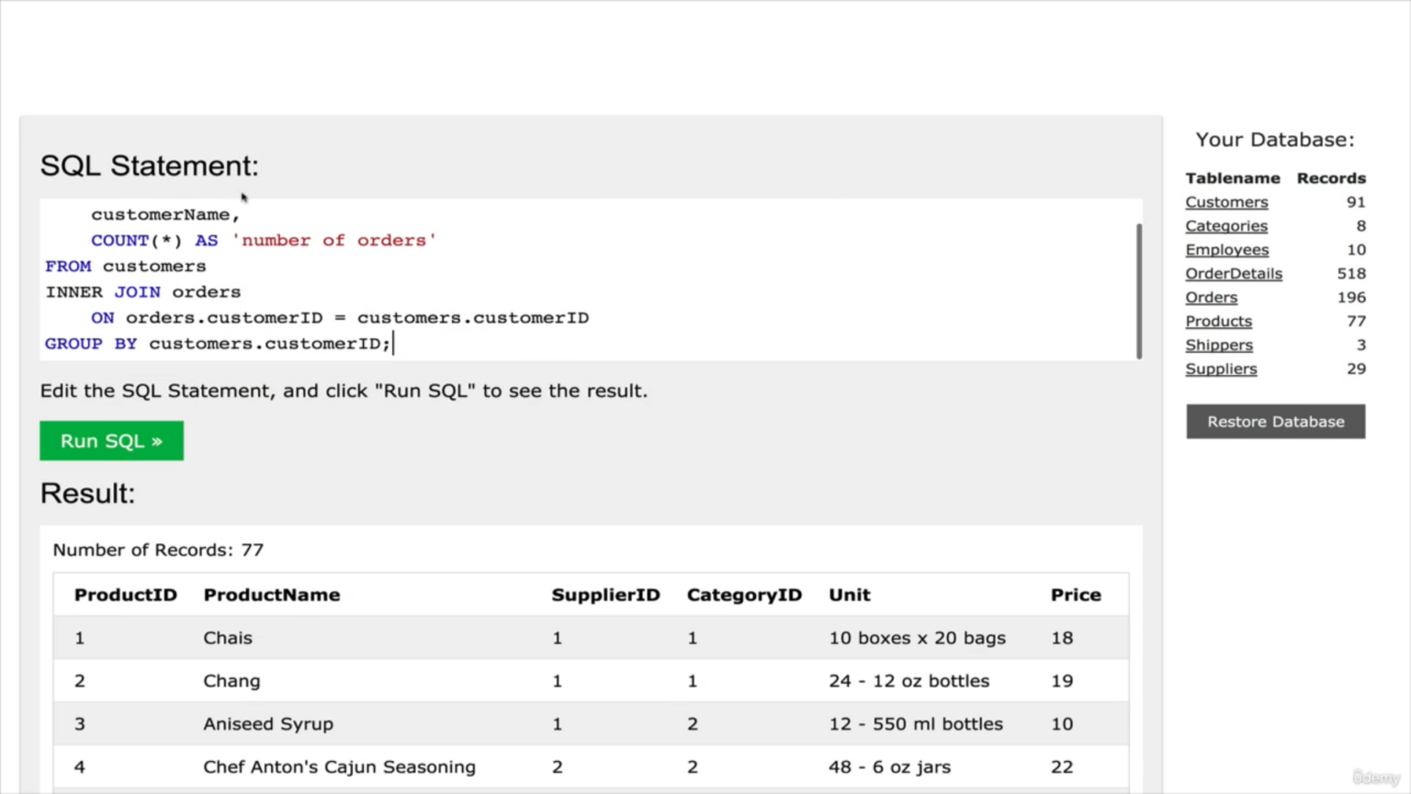This screenshot has height=794, width=1411.
Task: Click the ProductName column header
Action: coord(271,595)
